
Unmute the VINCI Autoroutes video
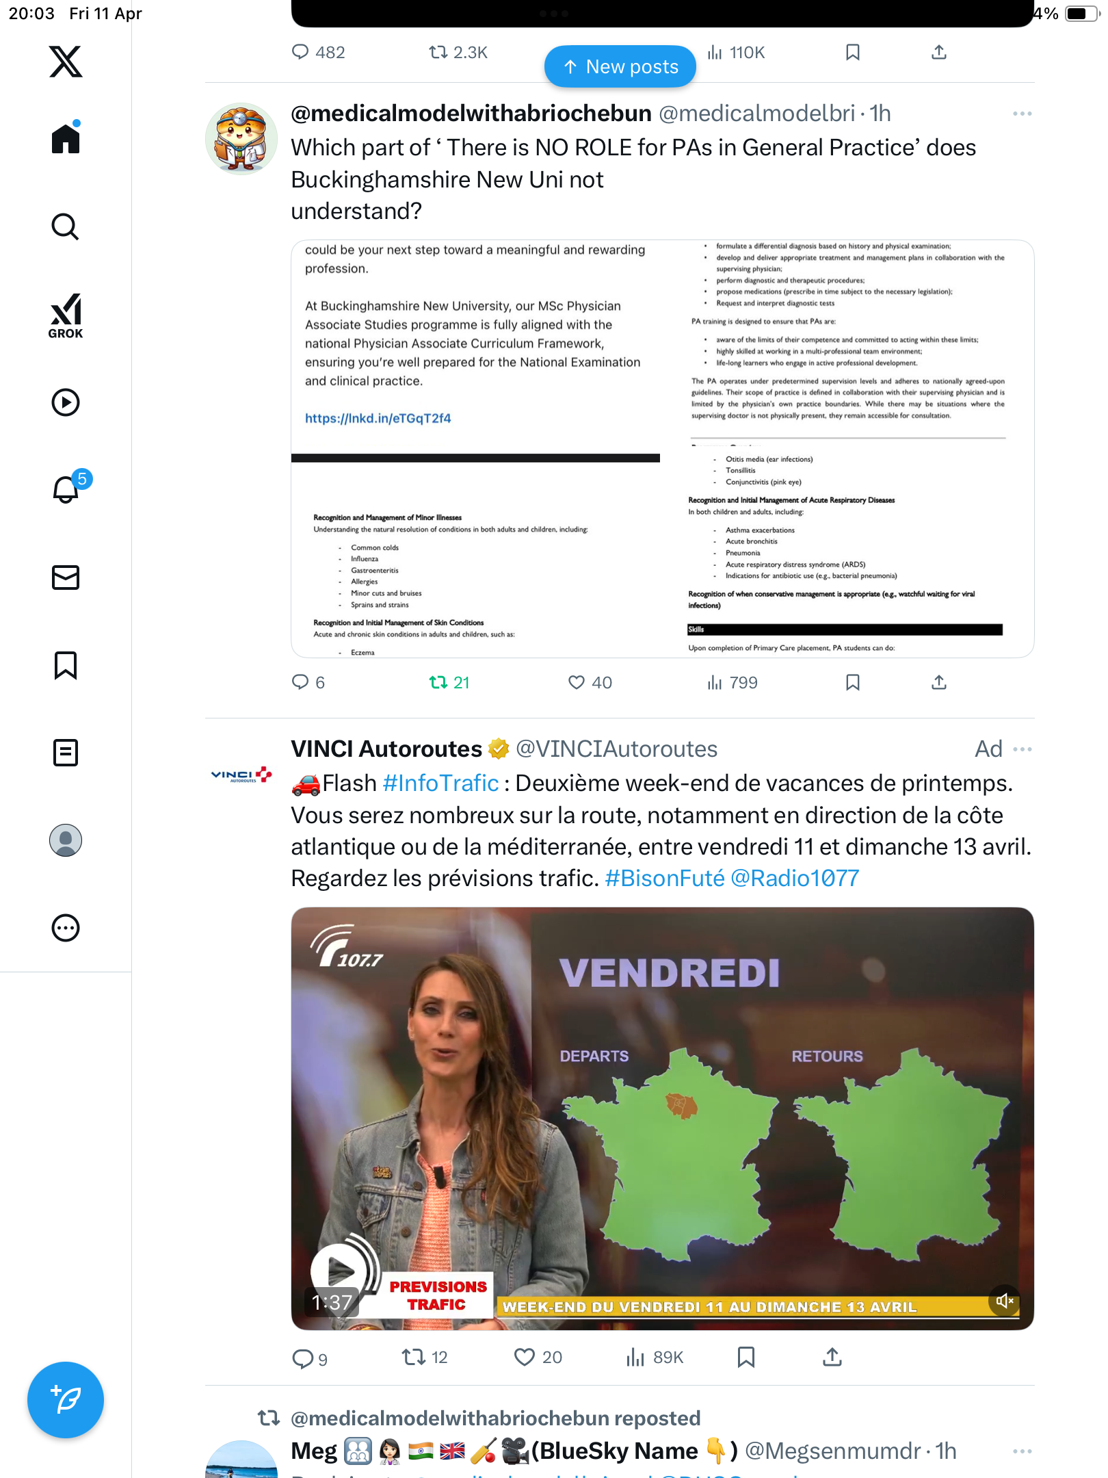[x=1004, y=1301]
